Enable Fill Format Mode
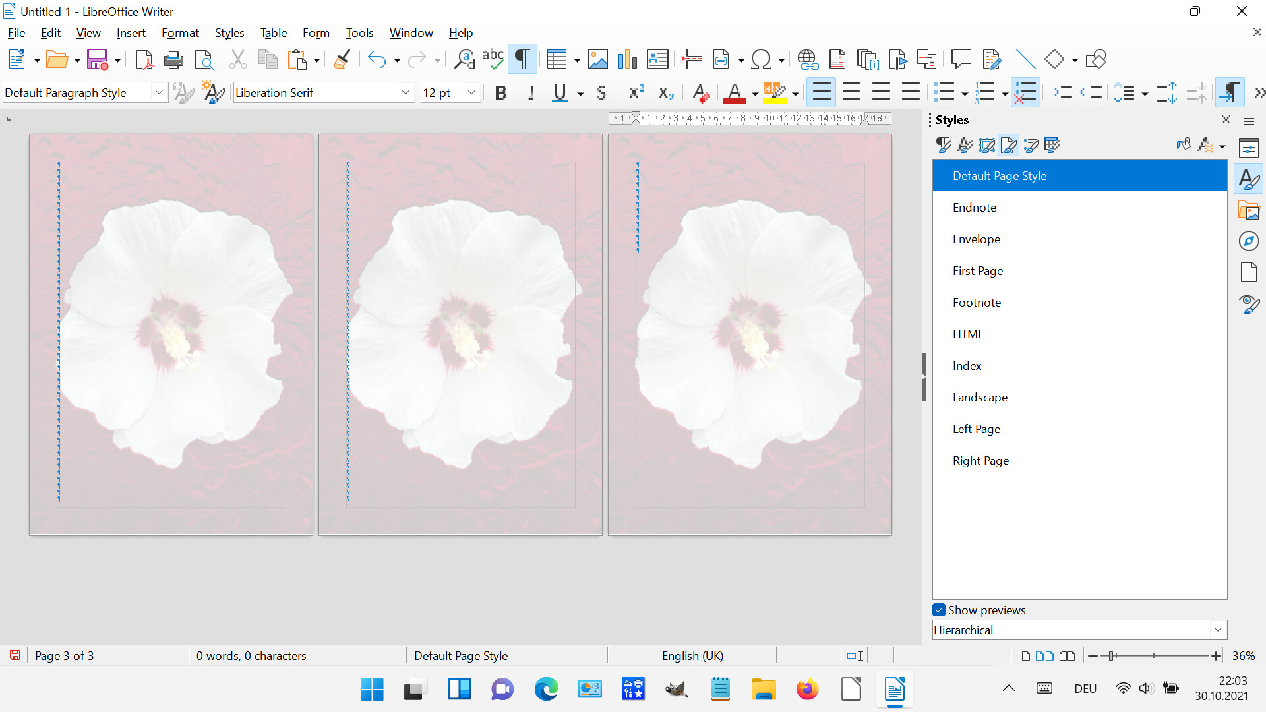Viewport: 1266px width, 712px height. click(x=1184, y=144)
